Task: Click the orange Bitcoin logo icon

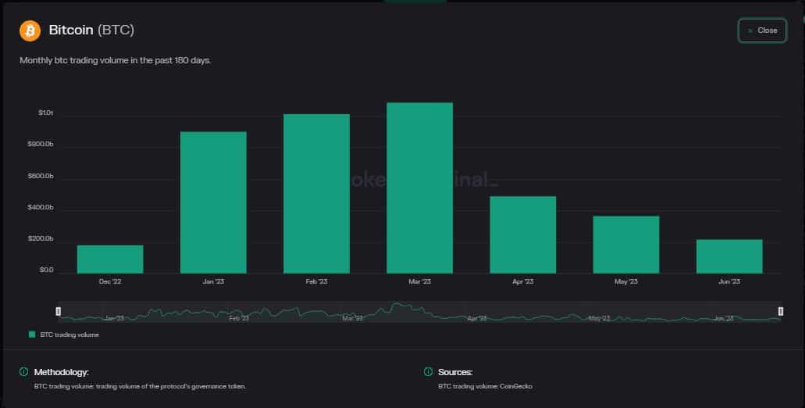Action: click(30, 30)
